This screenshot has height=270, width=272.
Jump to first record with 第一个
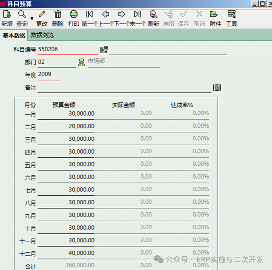pyautogui.click(x=90, y=15)
